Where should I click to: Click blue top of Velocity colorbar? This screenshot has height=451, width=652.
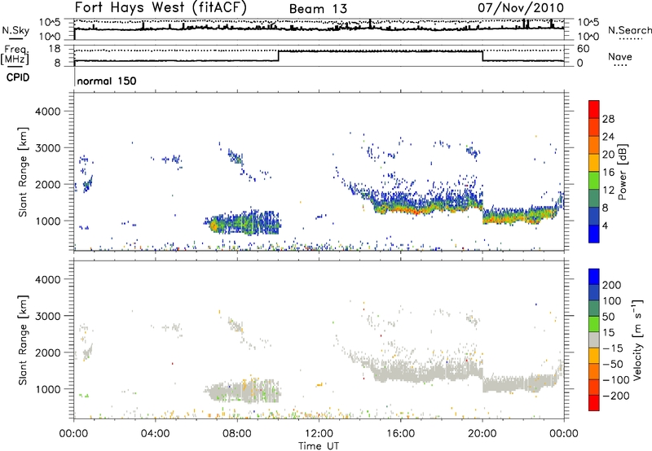point(594,277)
